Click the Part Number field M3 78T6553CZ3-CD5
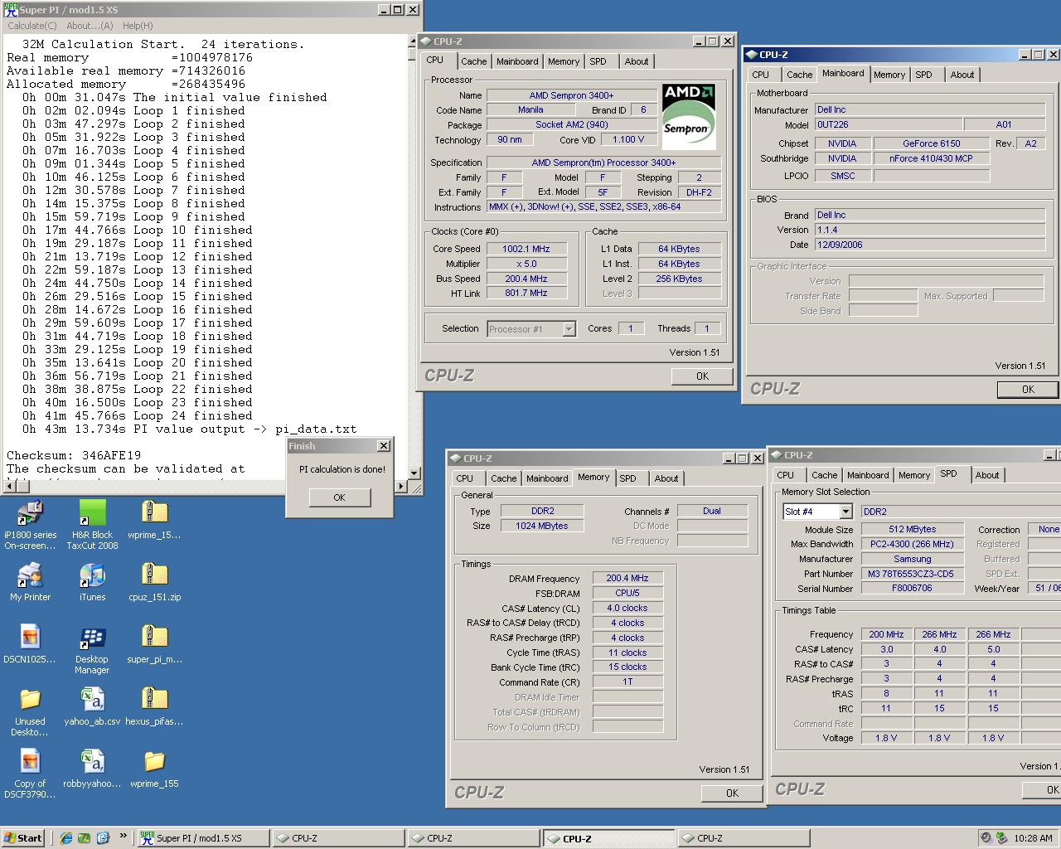This screenshot has width=1061, height=849. point(912,574)
